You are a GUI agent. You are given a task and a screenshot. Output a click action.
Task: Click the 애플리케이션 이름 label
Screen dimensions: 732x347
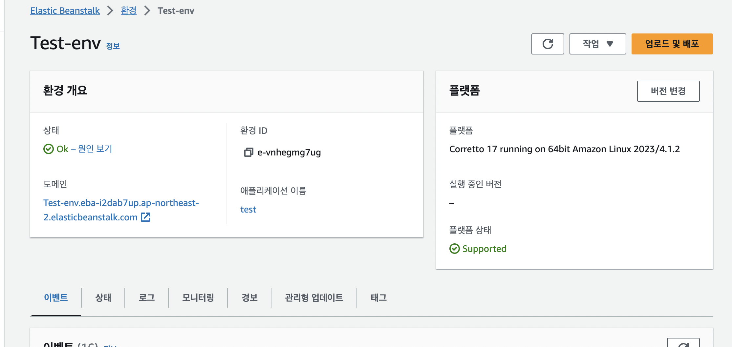coord(273,191)
